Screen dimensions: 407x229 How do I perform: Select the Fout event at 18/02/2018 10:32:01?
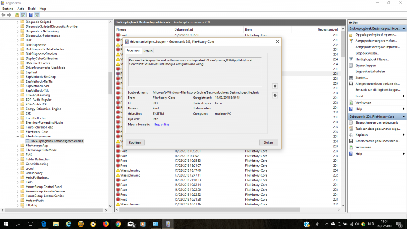(228, 151)
